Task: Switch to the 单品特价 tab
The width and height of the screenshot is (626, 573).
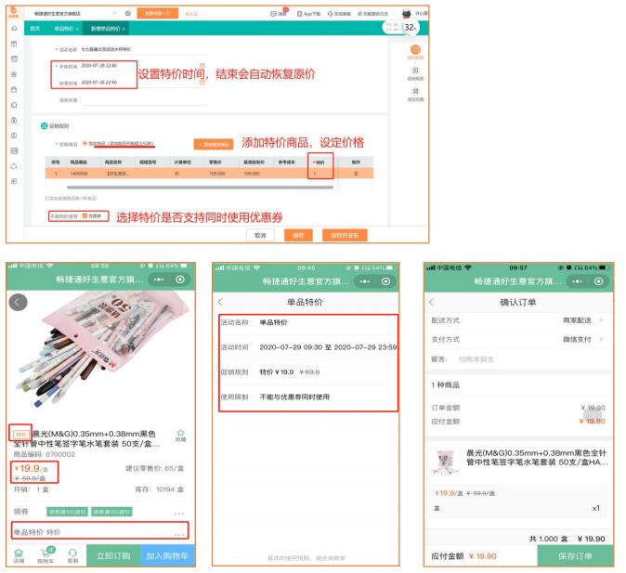Action: pos(64,29)
